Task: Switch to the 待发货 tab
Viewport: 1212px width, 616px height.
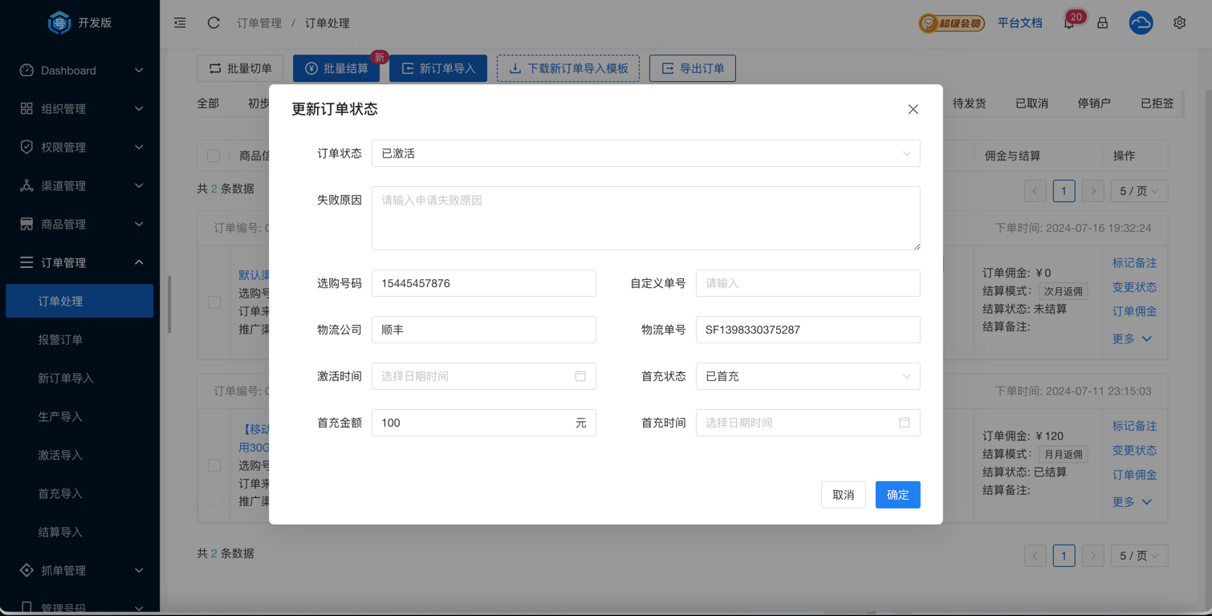Action: click(x=969, y=103)
